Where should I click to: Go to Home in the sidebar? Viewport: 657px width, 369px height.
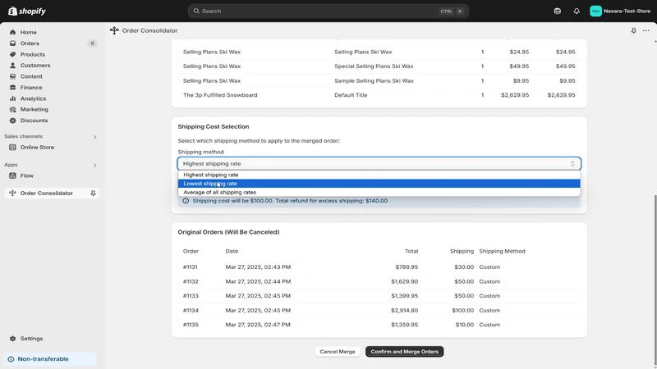coord(29,32)
